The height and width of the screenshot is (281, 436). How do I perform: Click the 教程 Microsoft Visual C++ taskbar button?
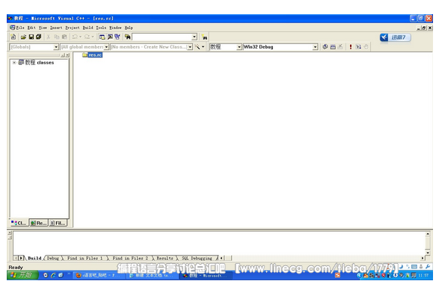click(205, 275)
